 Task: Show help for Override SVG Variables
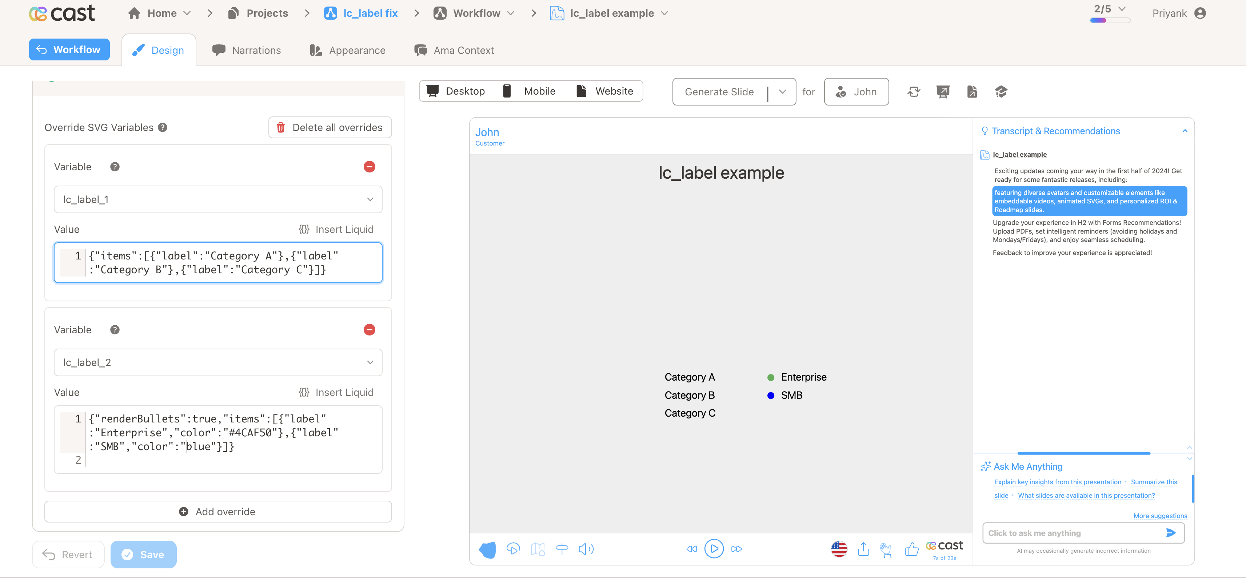point(163,128)
